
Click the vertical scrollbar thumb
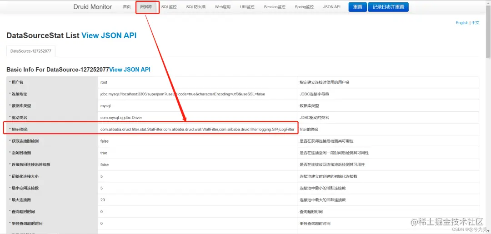488,31
